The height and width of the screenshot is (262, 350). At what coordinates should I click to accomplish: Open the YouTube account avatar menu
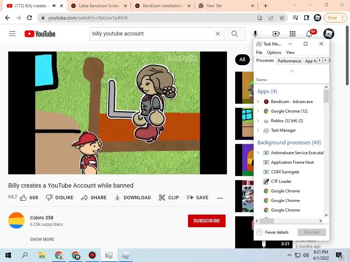pos(328,34)
